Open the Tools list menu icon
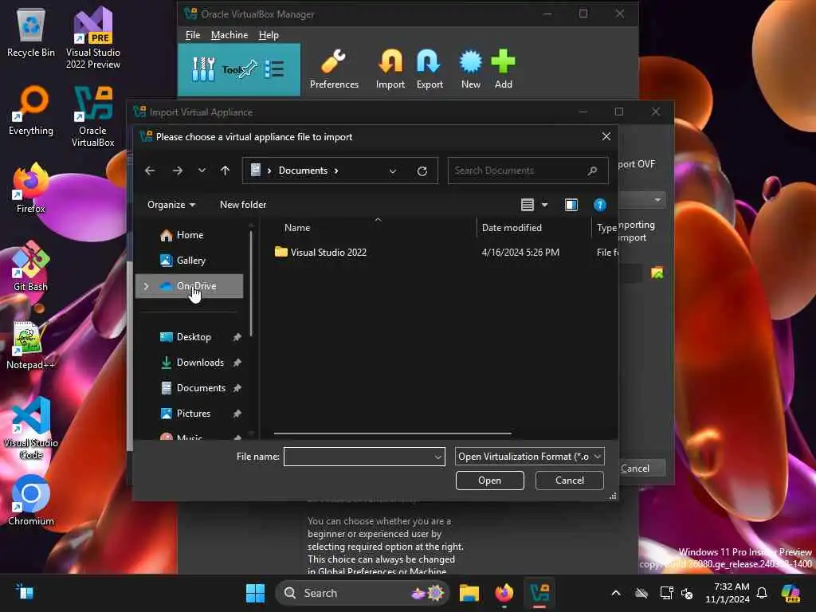816x612 pixels. (x=274, y=69)
